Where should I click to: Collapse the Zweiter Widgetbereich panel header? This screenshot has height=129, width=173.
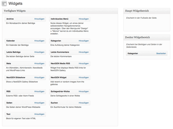(x=147, y=37)
